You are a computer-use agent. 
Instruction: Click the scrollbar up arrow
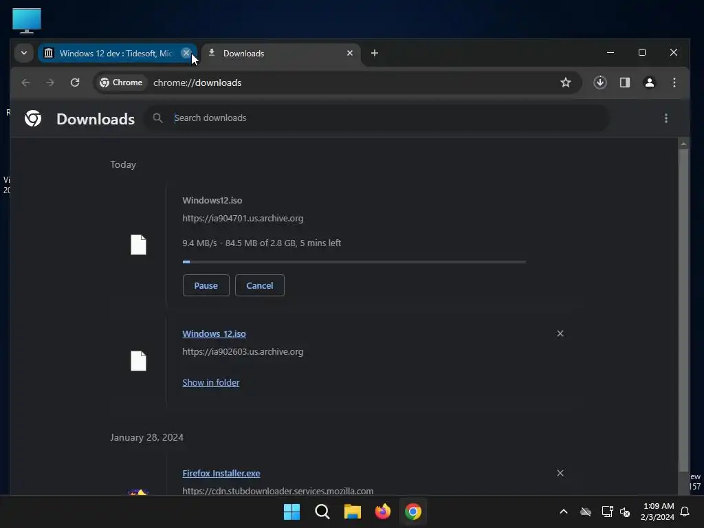(683, 144)
